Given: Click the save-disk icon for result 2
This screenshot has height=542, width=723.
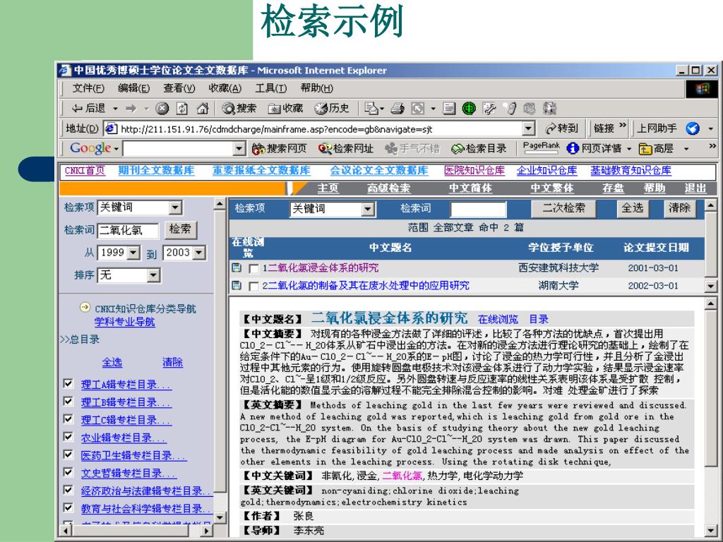Looking at the screenshot, I should point(237,285).
